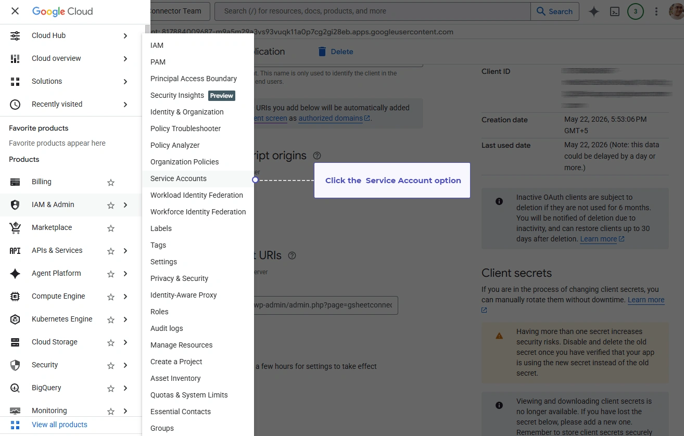Click the Recently visited clock icon
The image size is (684, 436).
[15, 105]
